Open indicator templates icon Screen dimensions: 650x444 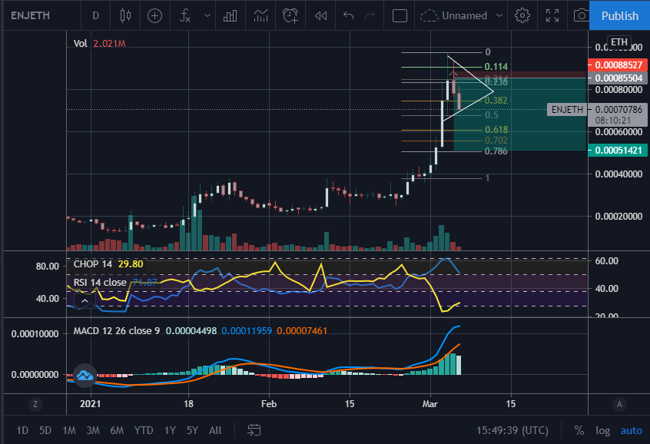point(260,16)
